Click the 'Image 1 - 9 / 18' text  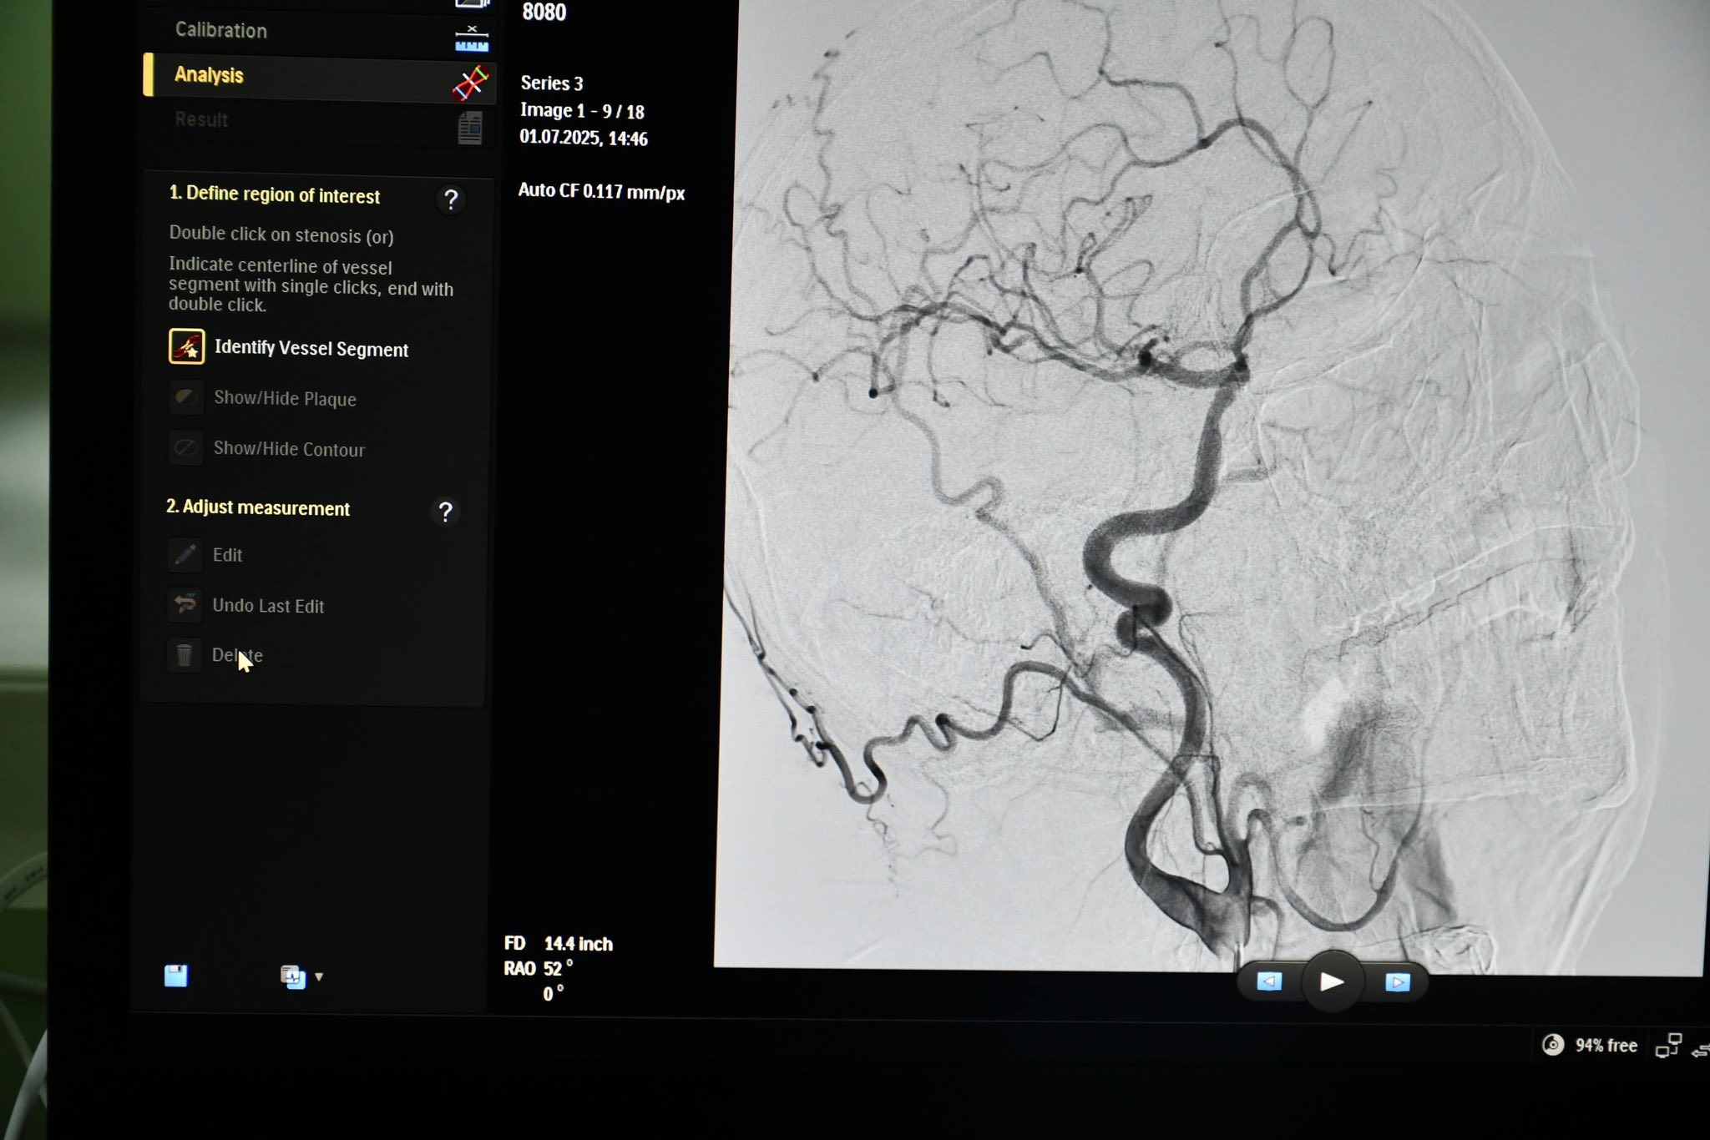[x=582, y=111]
